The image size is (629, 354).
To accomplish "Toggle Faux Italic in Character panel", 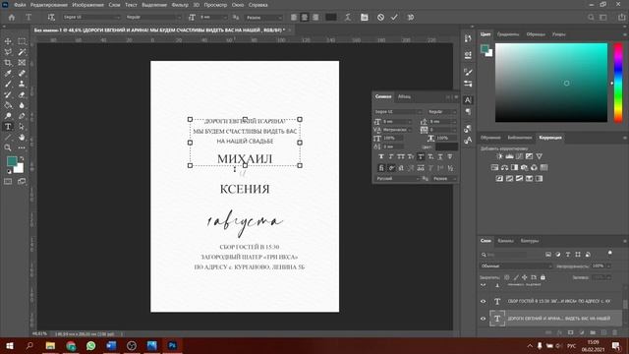I will point(391,156).
